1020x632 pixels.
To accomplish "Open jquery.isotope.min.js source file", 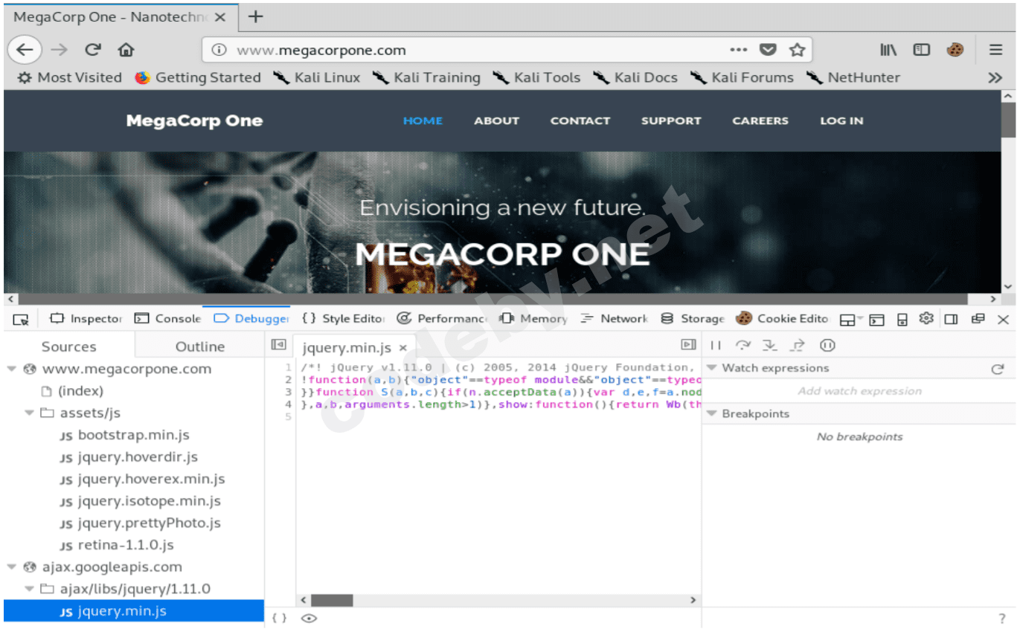I will (x=139, y=500).
